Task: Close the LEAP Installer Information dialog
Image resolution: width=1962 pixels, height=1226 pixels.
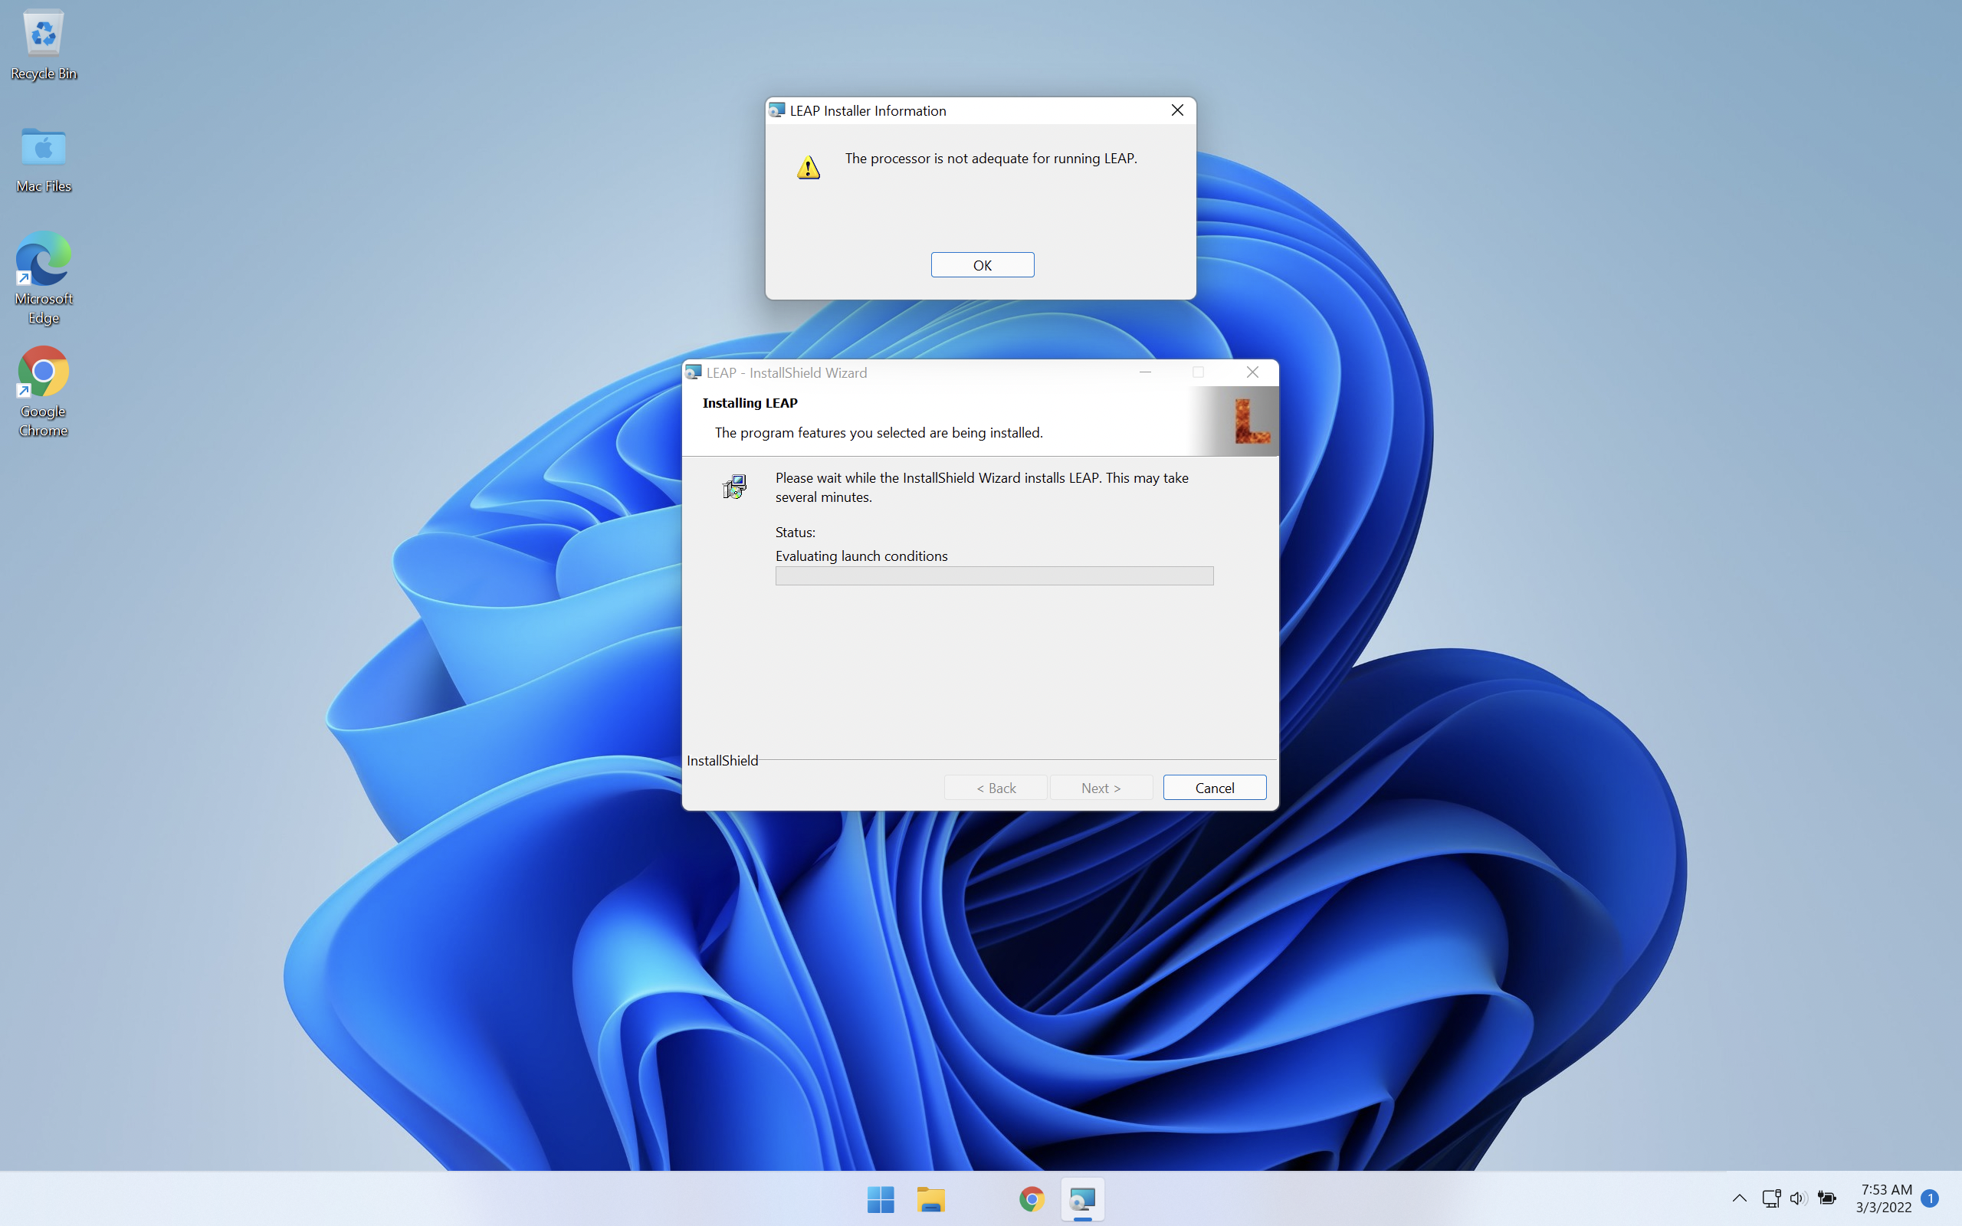Action: tap(1177, 110)
